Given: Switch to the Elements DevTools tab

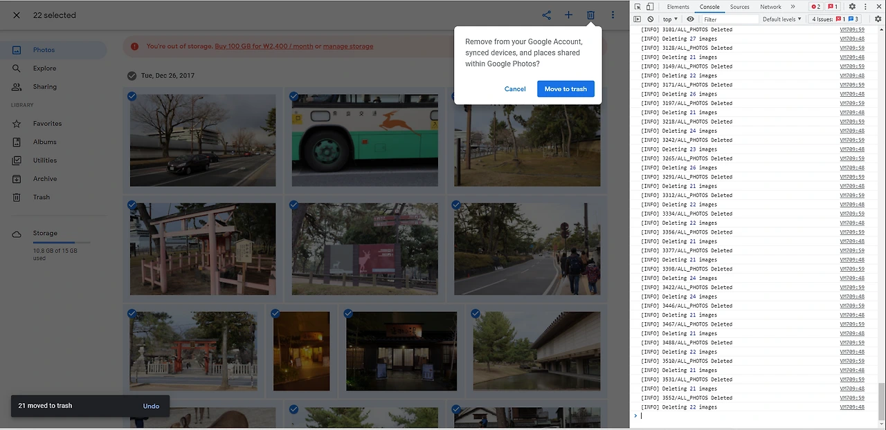Looking at the screenshot, I should (x=678, y=7).
